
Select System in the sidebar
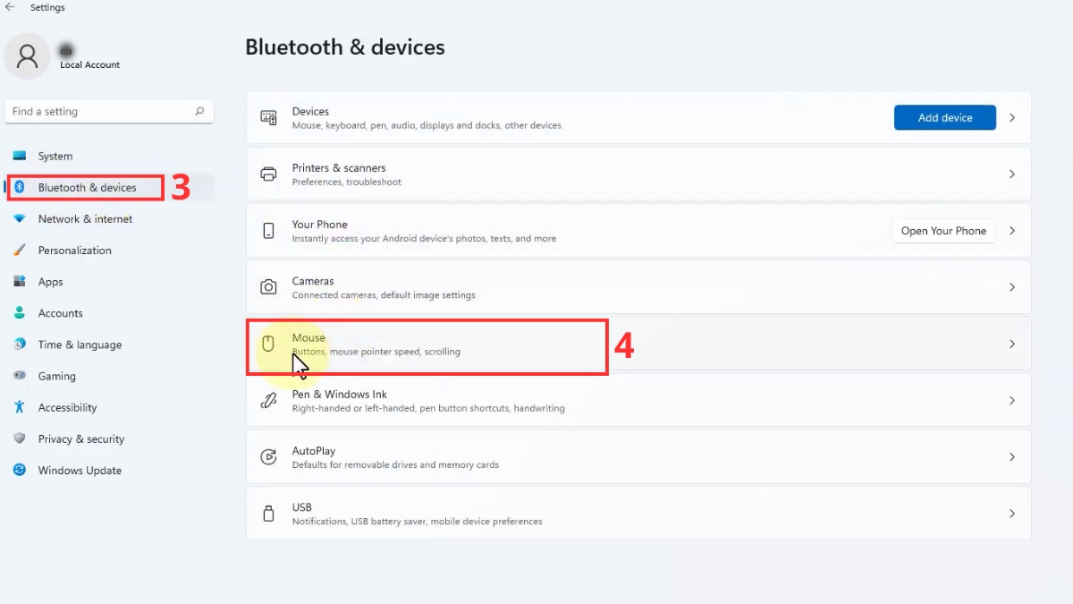[x=55, y=156]
